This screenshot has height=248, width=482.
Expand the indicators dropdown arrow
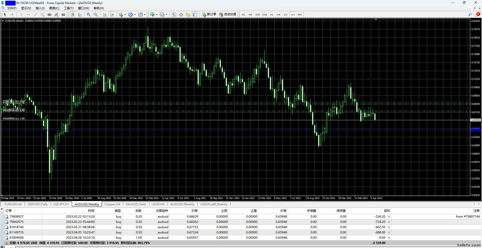(125, 15)
